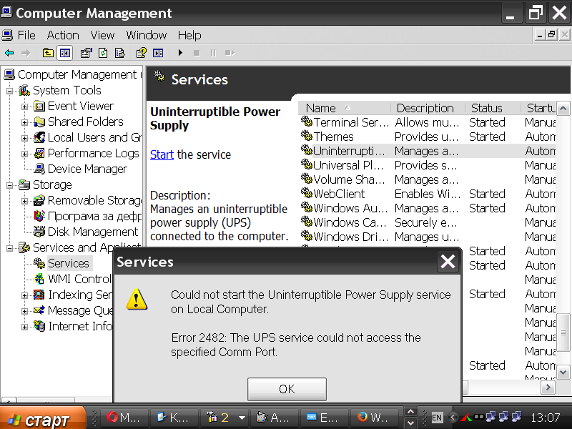Select Internet Information Services tree item

[80, 326]
